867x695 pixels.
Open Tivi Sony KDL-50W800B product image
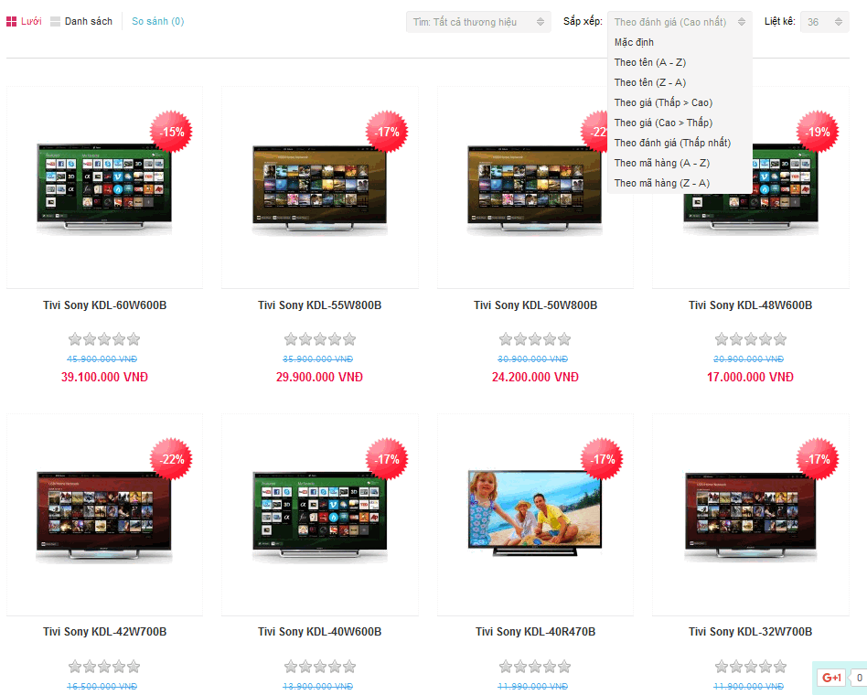(535, 188)
